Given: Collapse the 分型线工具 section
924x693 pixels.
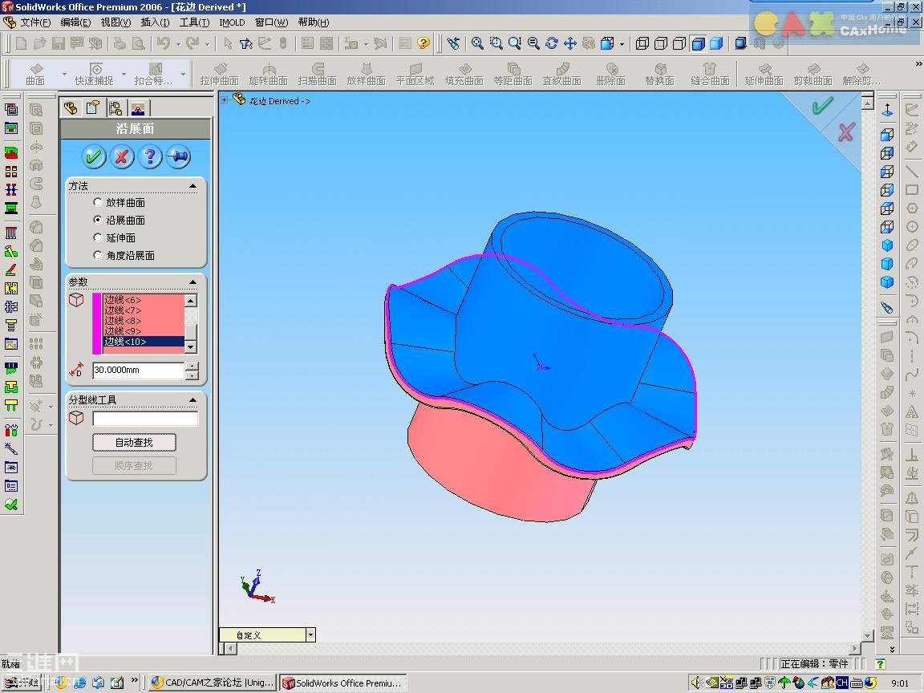Looking at the screenshot, I should point(192,399).
